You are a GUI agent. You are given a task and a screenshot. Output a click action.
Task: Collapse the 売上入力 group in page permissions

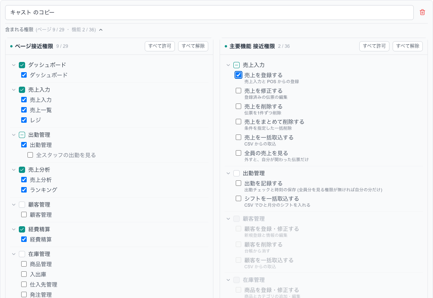pyautogui.click(x=13, y=90)
